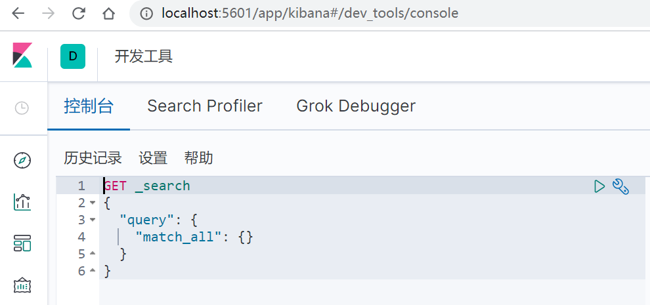Collapse the query block at line 3

[93, 220]
